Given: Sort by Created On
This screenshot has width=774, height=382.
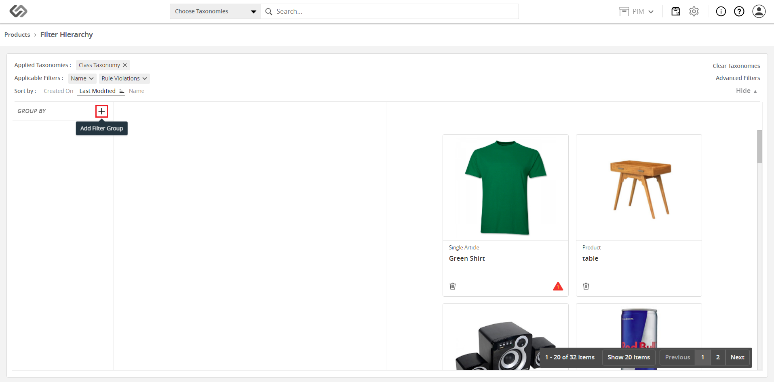Looking at the screenshot, I should (x=59, y=91).
